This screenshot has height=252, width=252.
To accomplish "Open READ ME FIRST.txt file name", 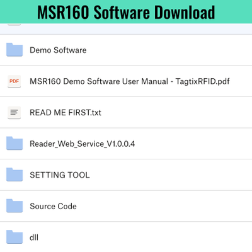I will pos(66,113).
